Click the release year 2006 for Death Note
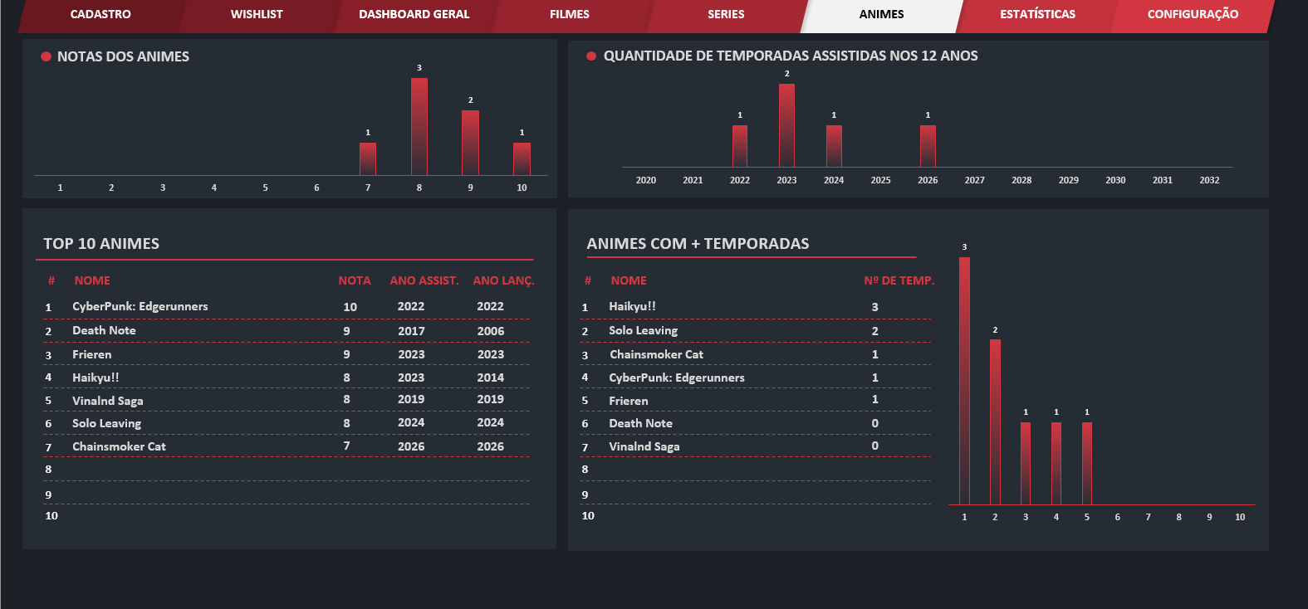The image size is (1308, 609). point(491,331)
